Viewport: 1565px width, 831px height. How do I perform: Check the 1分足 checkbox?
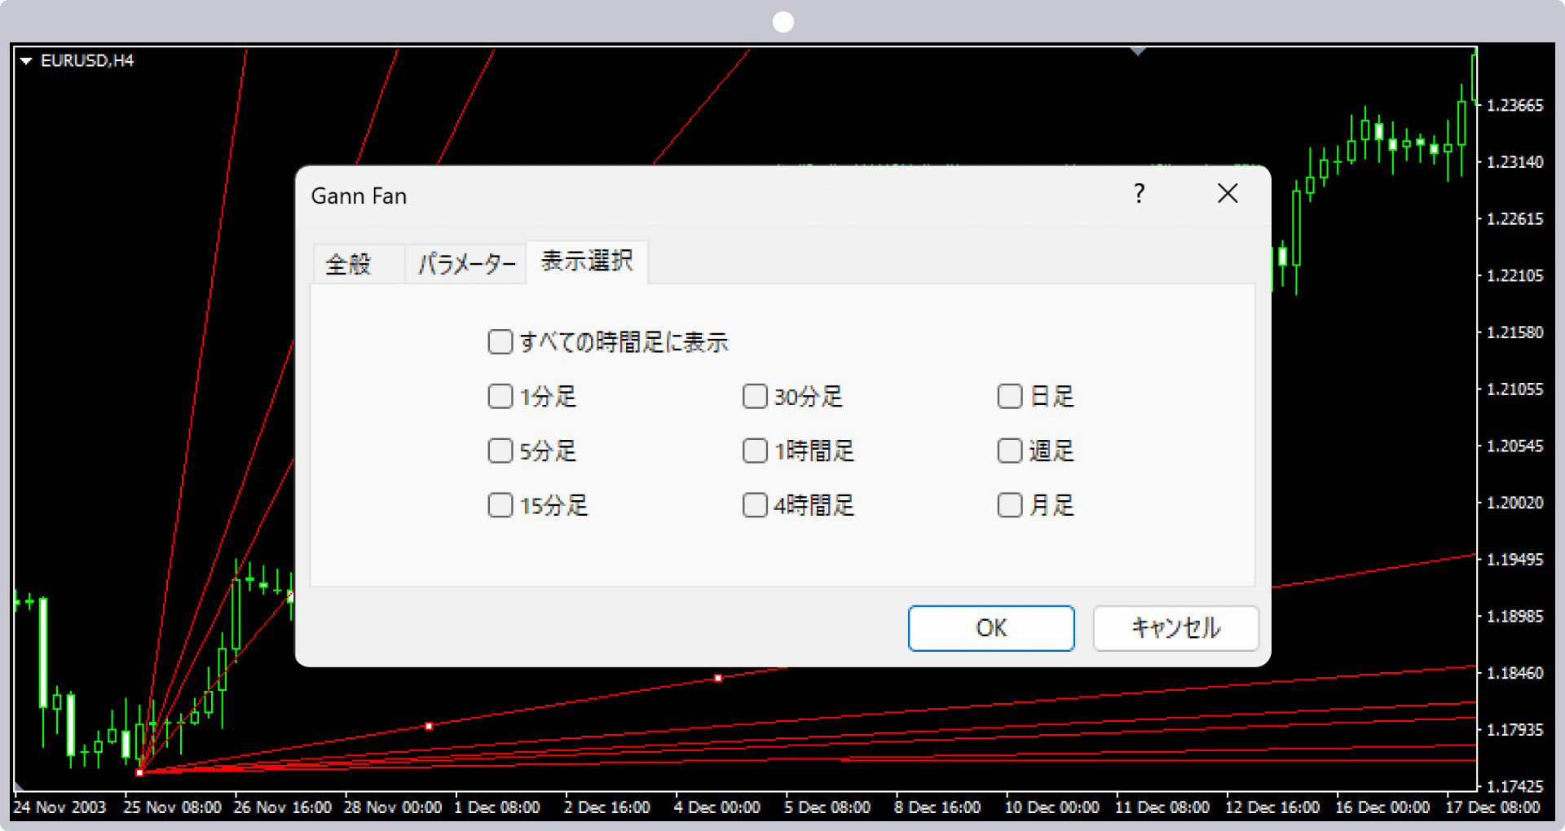tap(500, 397)
